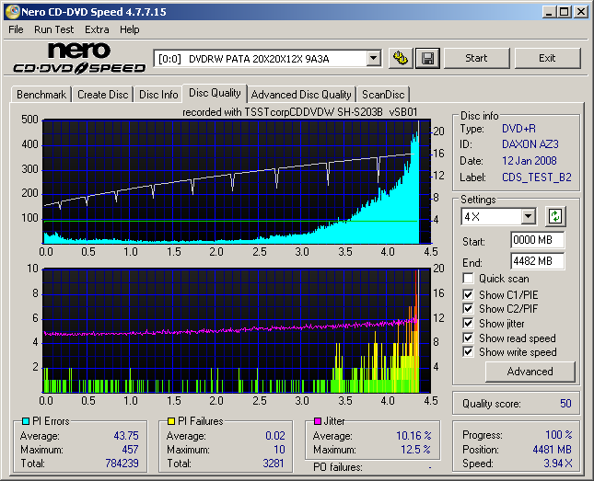Switch to the Benchmark tab

(41, 94)
